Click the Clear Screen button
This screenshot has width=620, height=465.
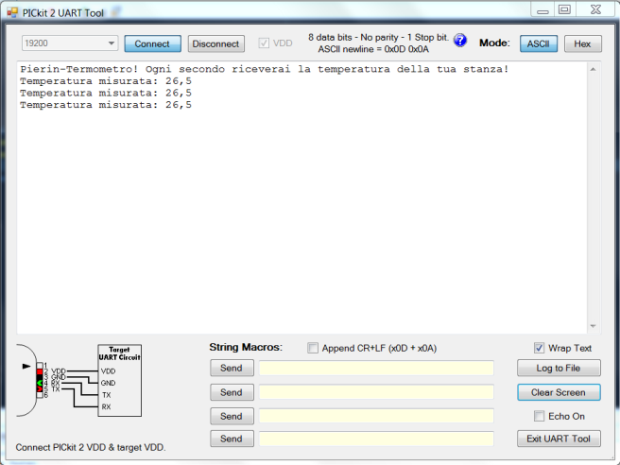tap(559, 392)
